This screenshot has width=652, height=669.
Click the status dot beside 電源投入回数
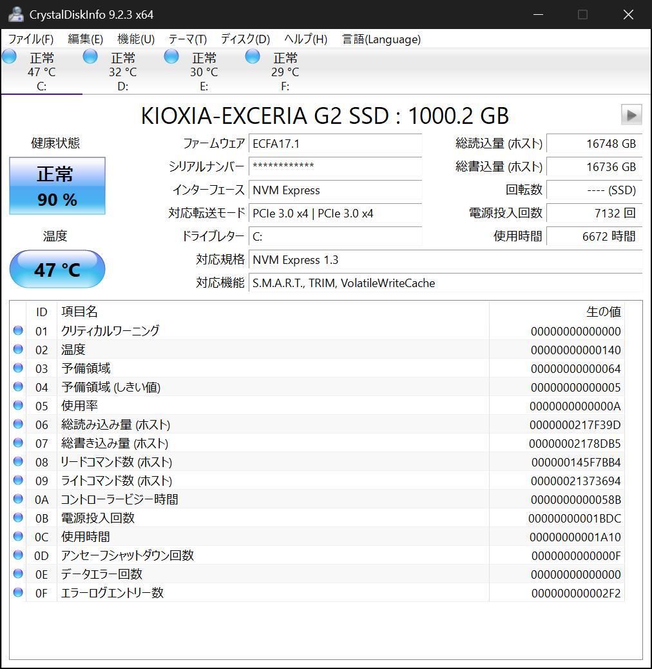(x=18, y=518)
